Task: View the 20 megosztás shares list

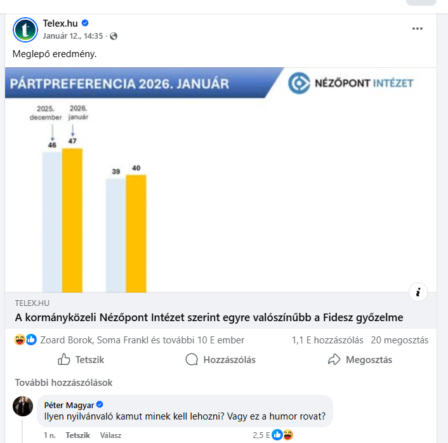Action: [399, 340]
